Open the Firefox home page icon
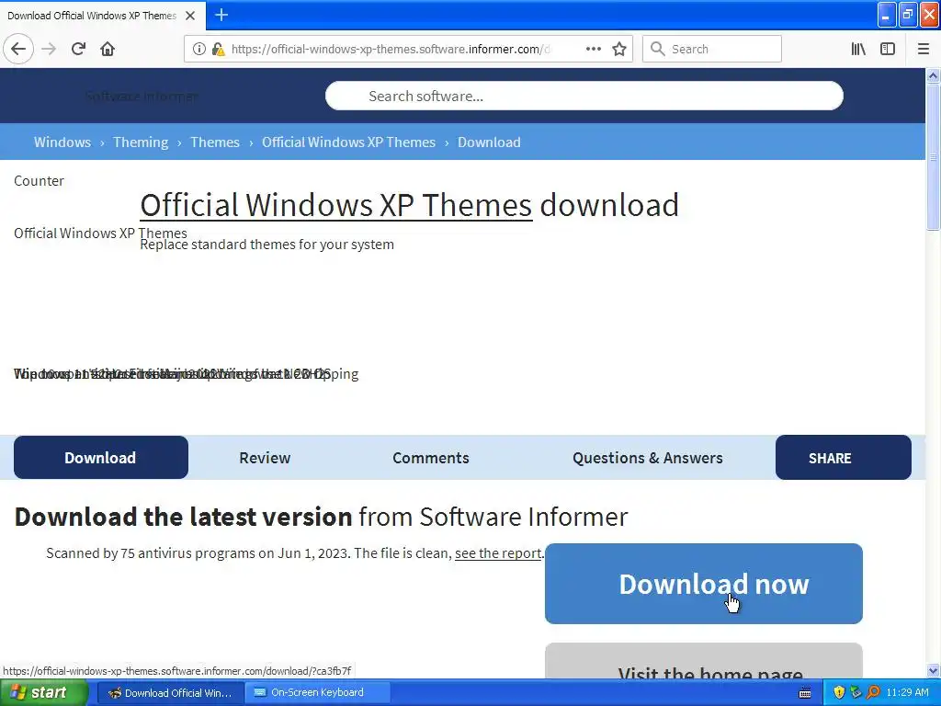Viewport: 941px width, 706px height. point(108,49)
